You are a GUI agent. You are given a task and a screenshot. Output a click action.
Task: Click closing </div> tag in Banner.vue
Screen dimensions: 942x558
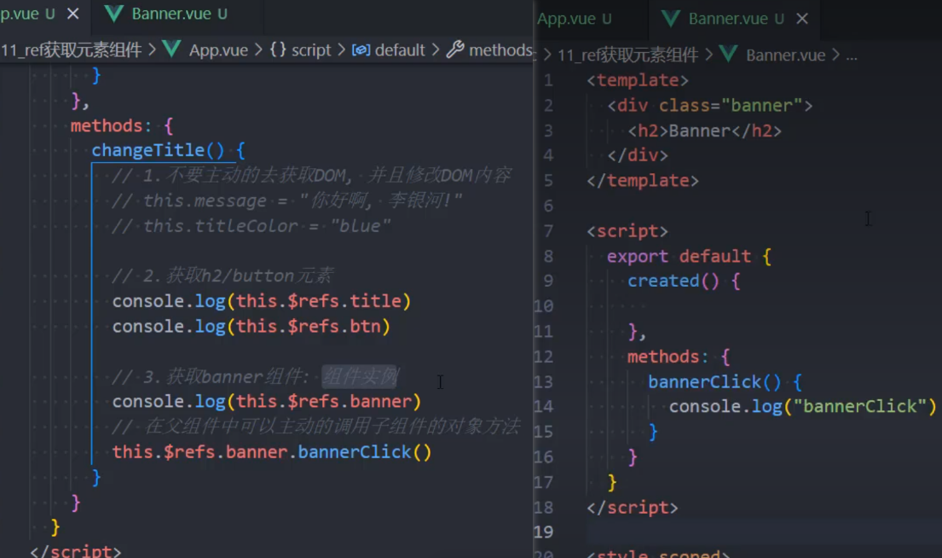(638, 156)
